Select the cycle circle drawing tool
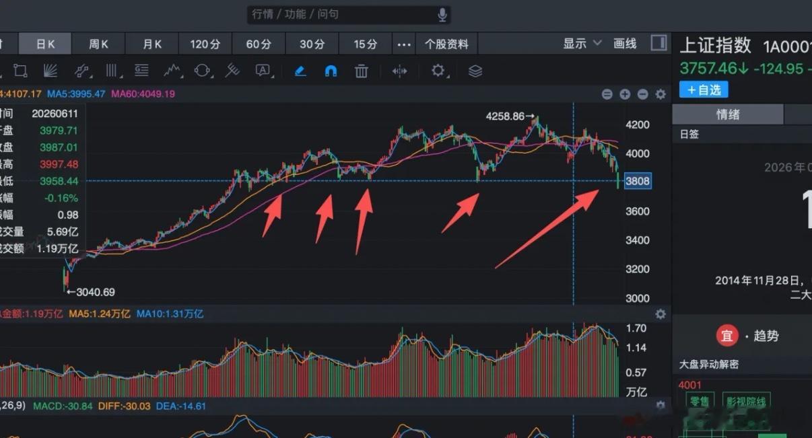 pyautogui.click(x=203, y=71)
